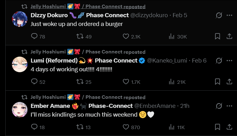
Task: Repost Ember Amane's kindlings post
Action: coord(80,127)
